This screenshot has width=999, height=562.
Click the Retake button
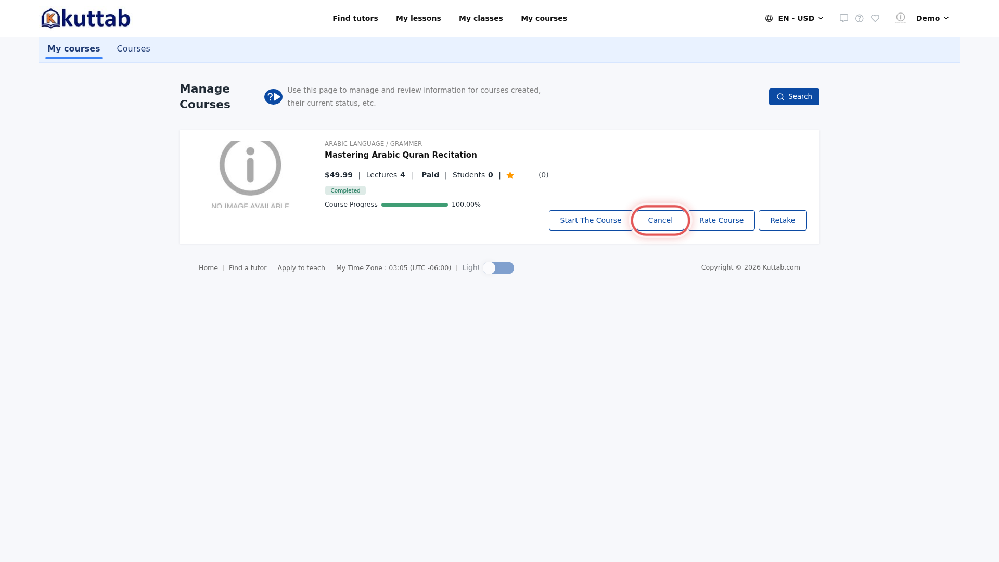[x=783, y=220]
